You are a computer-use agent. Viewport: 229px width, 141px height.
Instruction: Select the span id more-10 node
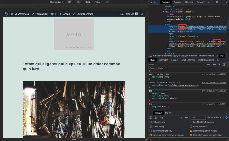[183, 36]
